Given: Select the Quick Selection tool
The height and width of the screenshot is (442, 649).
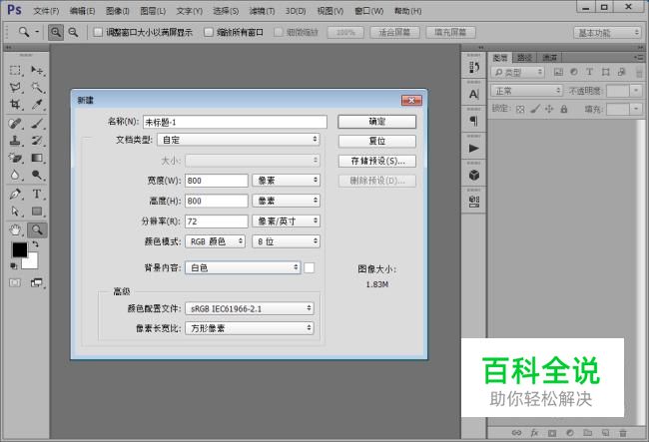Looking at the screenshot, I should pos(37,87).
